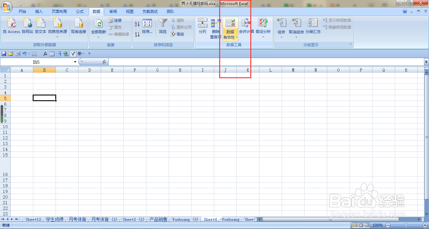This screenshot has width=429, height=229.
Task: Open the 负载测试 tab
Action: pyautogui.click(x=150, y=12)
